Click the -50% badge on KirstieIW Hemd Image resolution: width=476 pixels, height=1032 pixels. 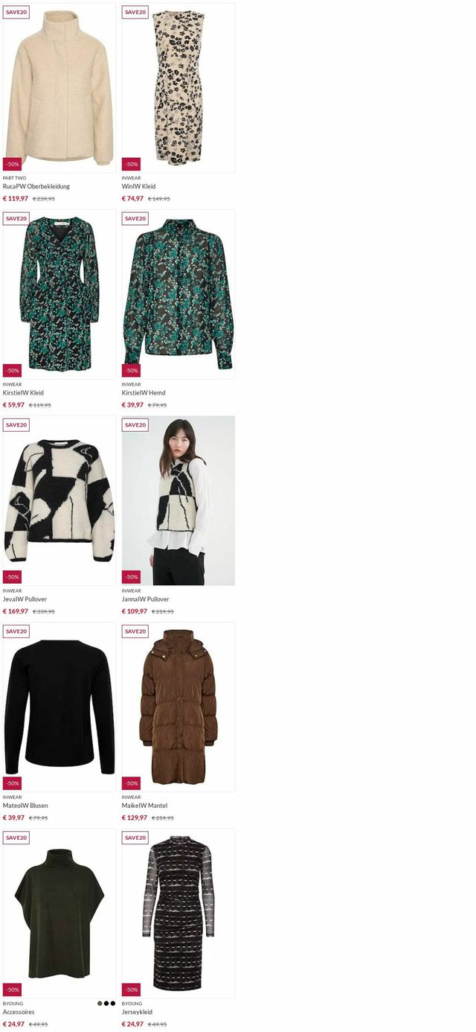[x=132, y=370]
